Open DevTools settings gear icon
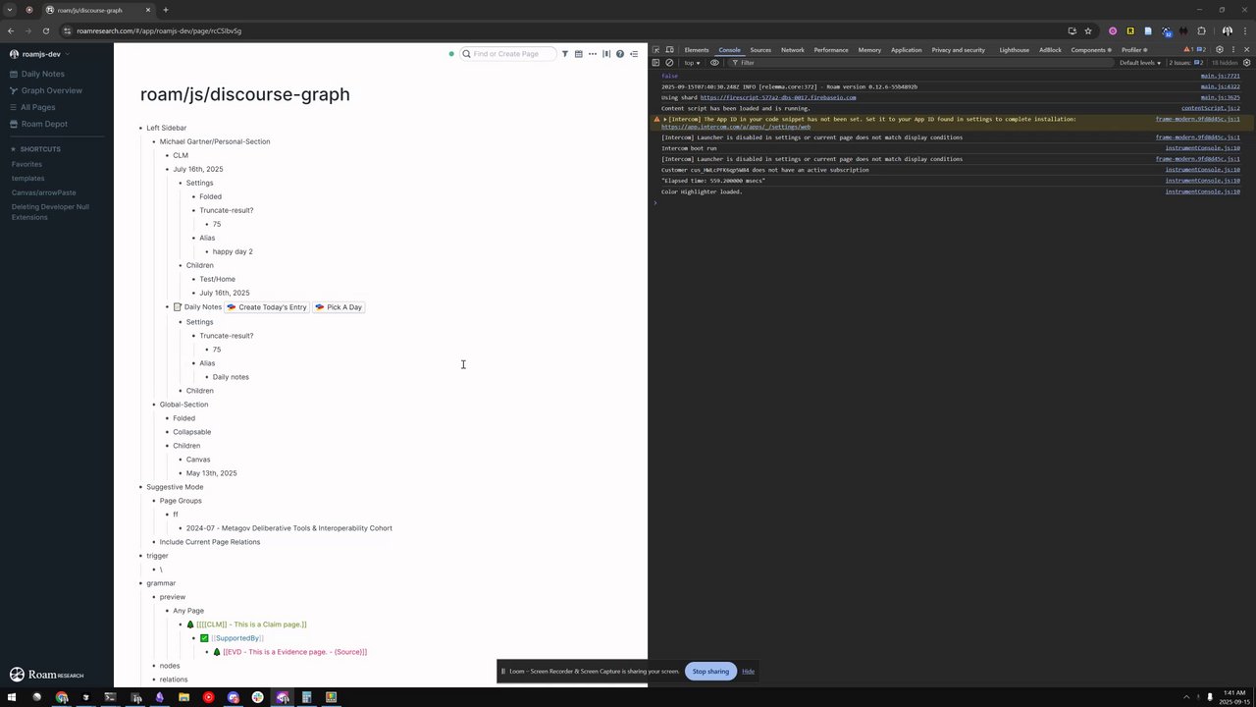Viewport: 1256px width, 707px height. (1220, 50)
